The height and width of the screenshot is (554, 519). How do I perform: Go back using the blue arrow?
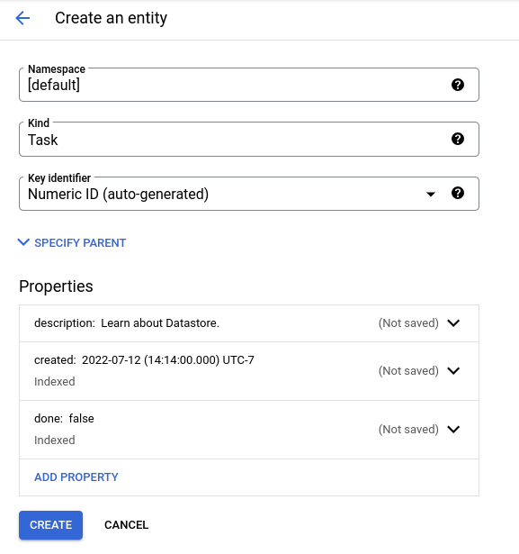[x=22, y=18]
